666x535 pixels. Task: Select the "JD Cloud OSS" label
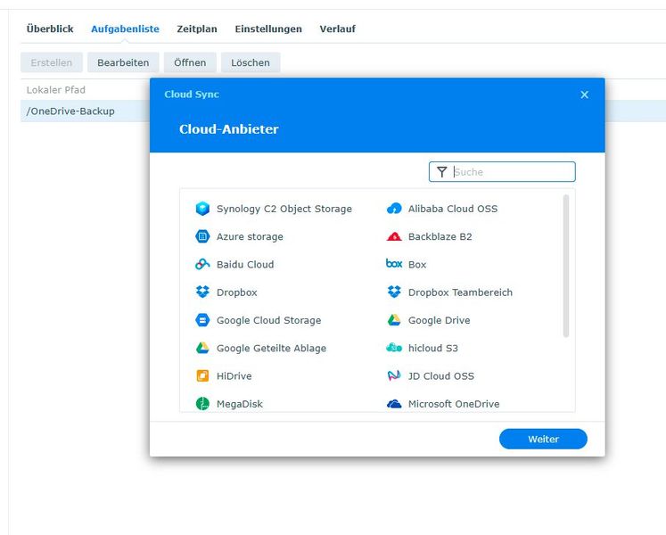coord(441,376)
